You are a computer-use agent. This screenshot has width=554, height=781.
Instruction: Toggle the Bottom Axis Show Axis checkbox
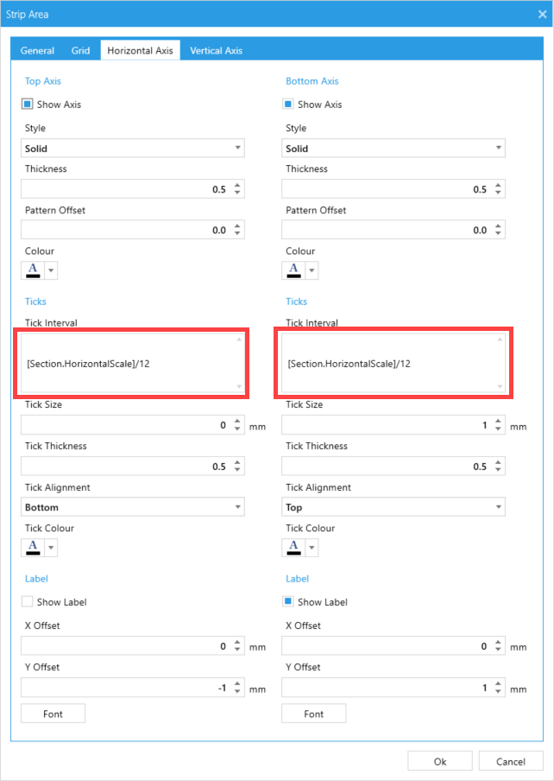click(x=288, y=104)
